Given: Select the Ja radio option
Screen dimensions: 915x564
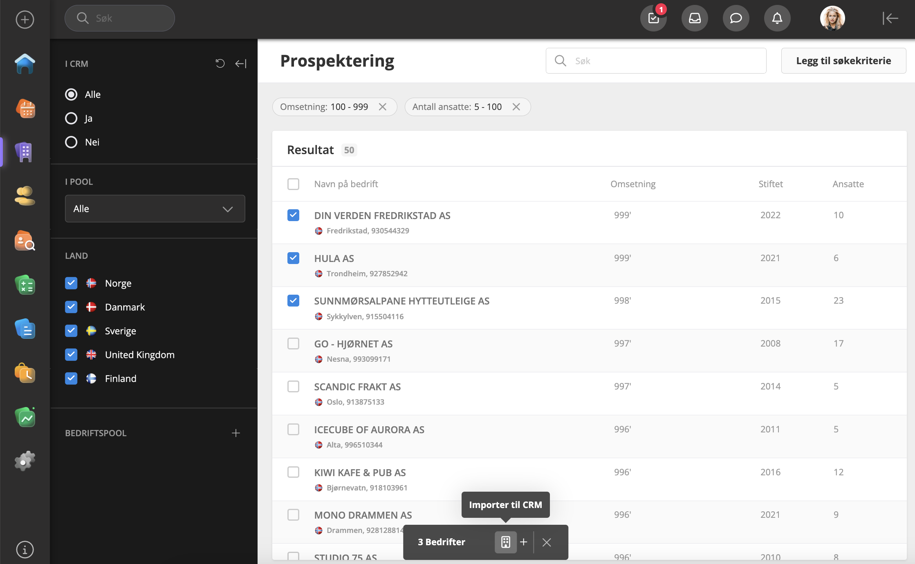Looking at the screenshot, I should point(71,119).
